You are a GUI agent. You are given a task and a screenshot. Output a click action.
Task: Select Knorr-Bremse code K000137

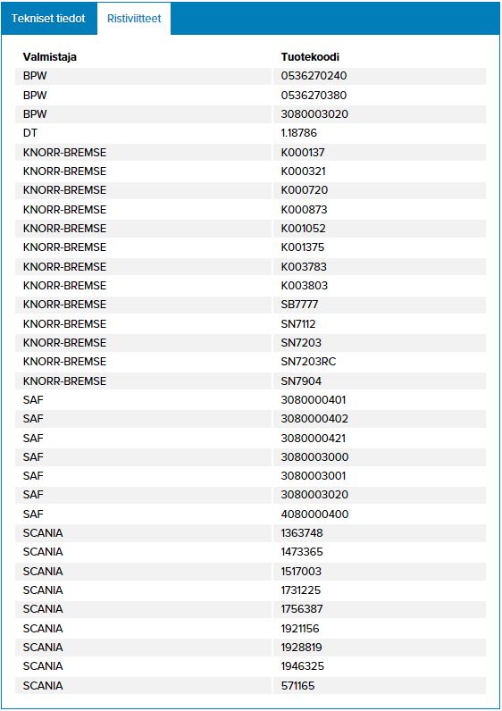pos(303,153)
